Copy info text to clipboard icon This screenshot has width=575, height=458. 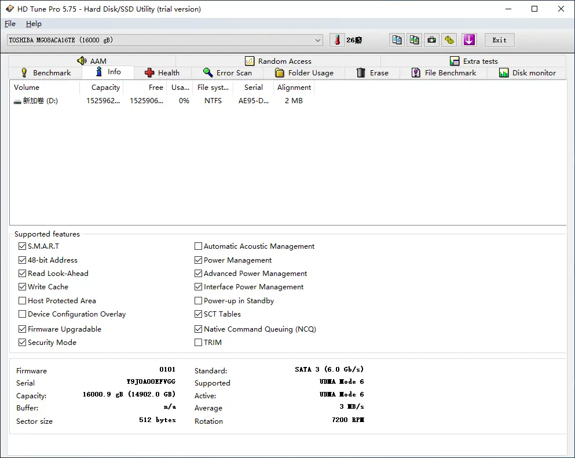click(x=397, y=40)
